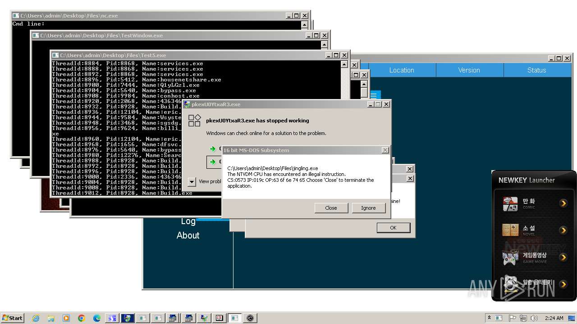Viewport: 577px width, 324px height.
Task: Open the Log menu in the blue application
Action: [x=188, y=221]
